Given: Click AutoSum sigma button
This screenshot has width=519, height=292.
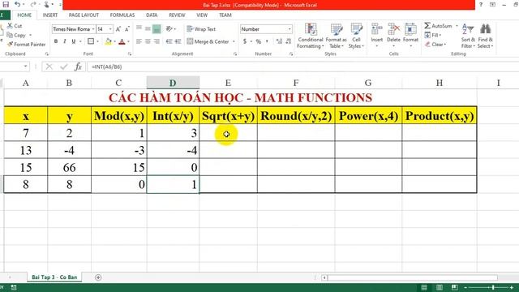Looking at the screenshot, I should tap(438, 25).
